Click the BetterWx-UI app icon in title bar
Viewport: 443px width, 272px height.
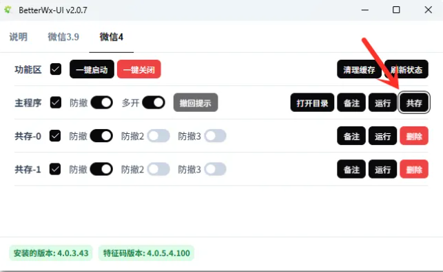coord(8,10)
